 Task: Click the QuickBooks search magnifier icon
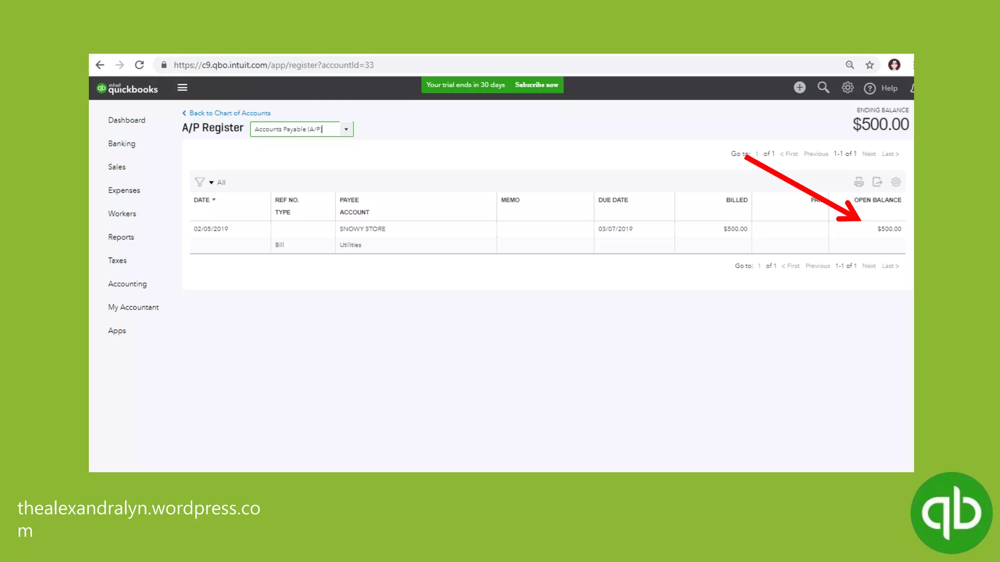pos(823,88)
